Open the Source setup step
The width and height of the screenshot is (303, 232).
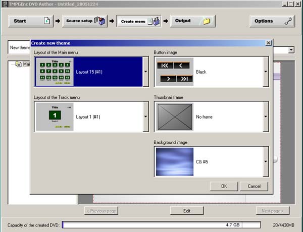coord(85,21)
